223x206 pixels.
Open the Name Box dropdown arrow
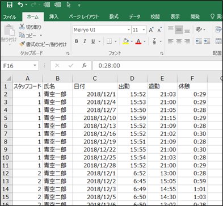(35, 65)
